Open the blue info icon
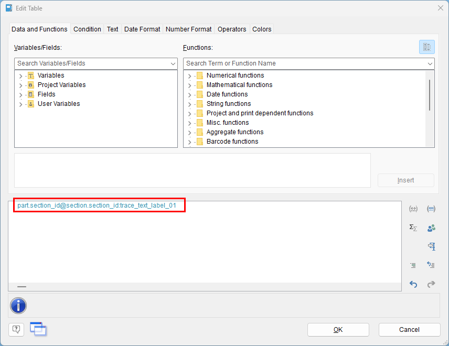The height and width of the screenshot is (346, 449). pos(18,306)
